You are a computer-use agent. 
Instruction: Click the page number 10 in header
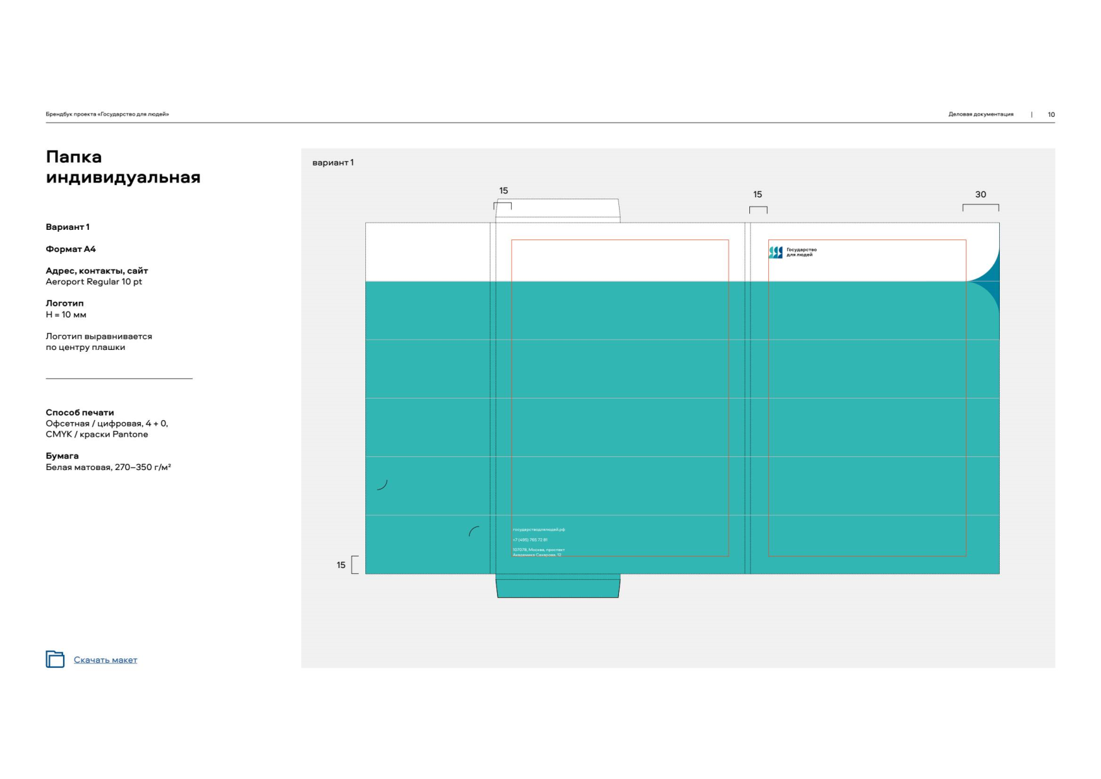coord(1051,115)
